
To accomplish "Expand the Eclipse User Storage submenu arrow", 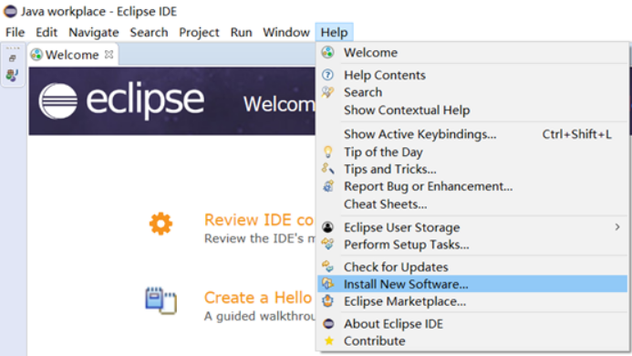I will pos(617,227).
